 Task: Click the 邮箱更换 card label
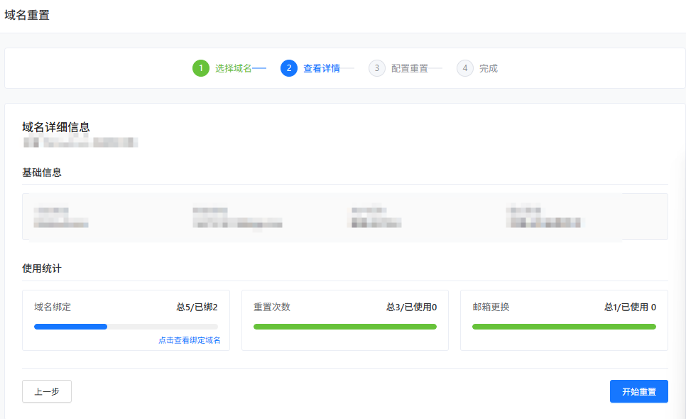click(491, 307)
